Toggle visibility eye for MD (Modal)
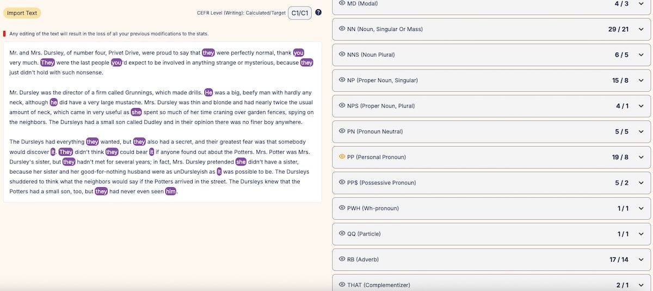Screen dimensions: 653x291 (342, 3)
